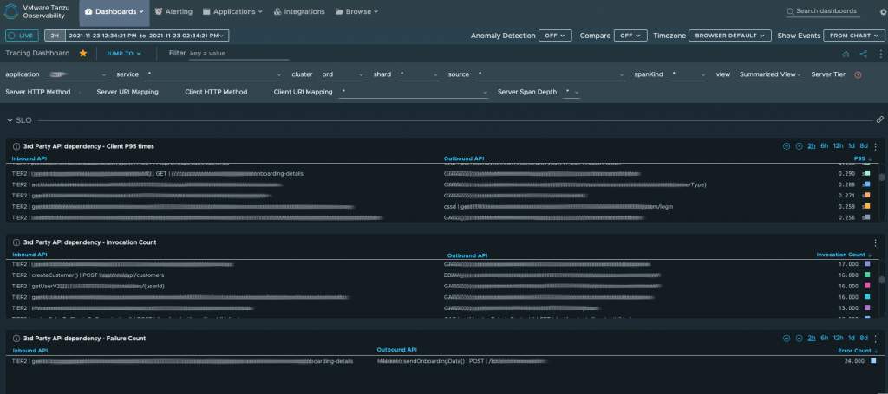Collapse the SLO section
The image size is (888, 394).
pyautogui.click(x=10, y=119)
